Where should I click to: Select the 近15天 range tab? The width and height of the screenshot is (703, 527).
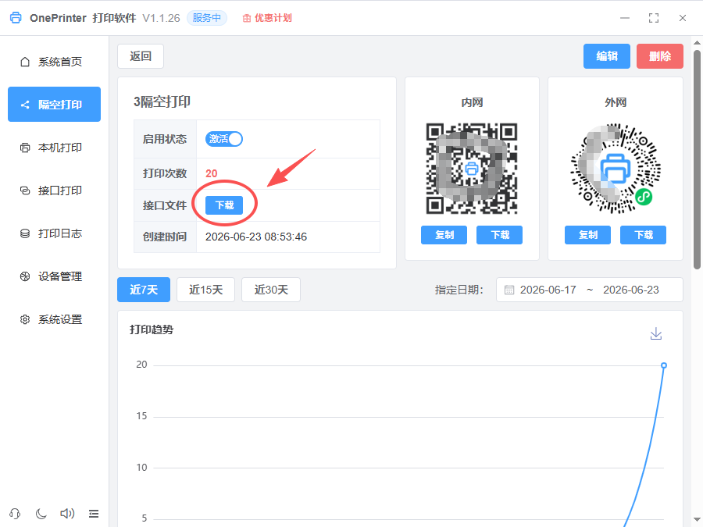tap(205, 290)
